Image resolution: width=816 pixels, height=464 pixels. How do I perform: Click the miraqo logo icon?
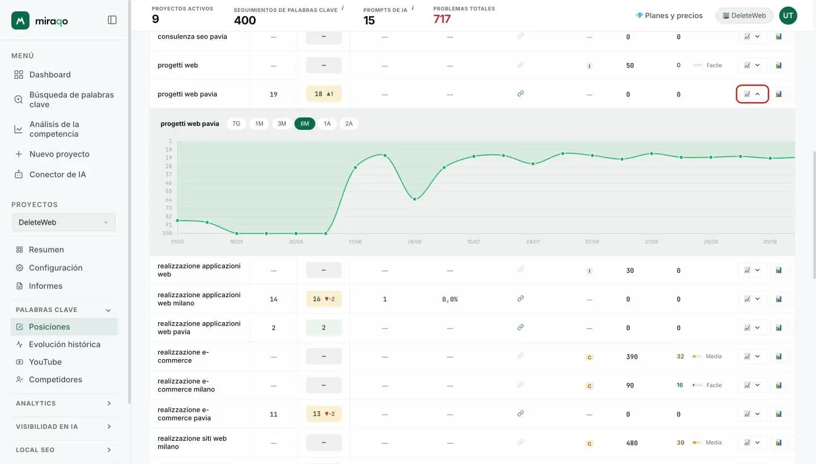[20, 20]
